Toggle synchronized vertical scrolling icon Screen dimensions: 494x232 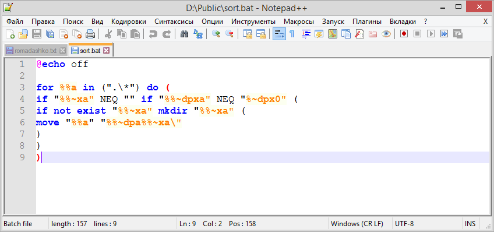[248, 34]
